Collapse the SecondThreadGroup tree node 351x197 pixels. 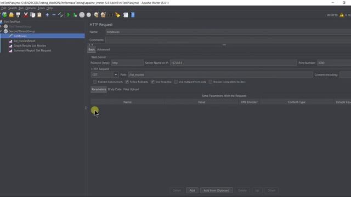click(1, 31)
